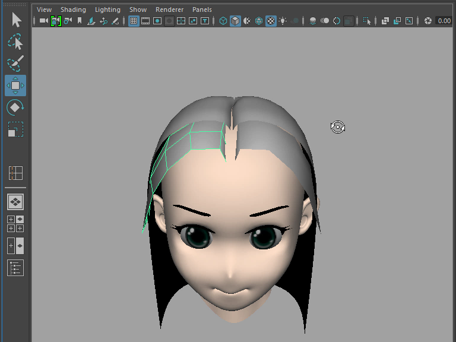
Task: Switch to four-view pane layout
Action: [x=15, y=224]
